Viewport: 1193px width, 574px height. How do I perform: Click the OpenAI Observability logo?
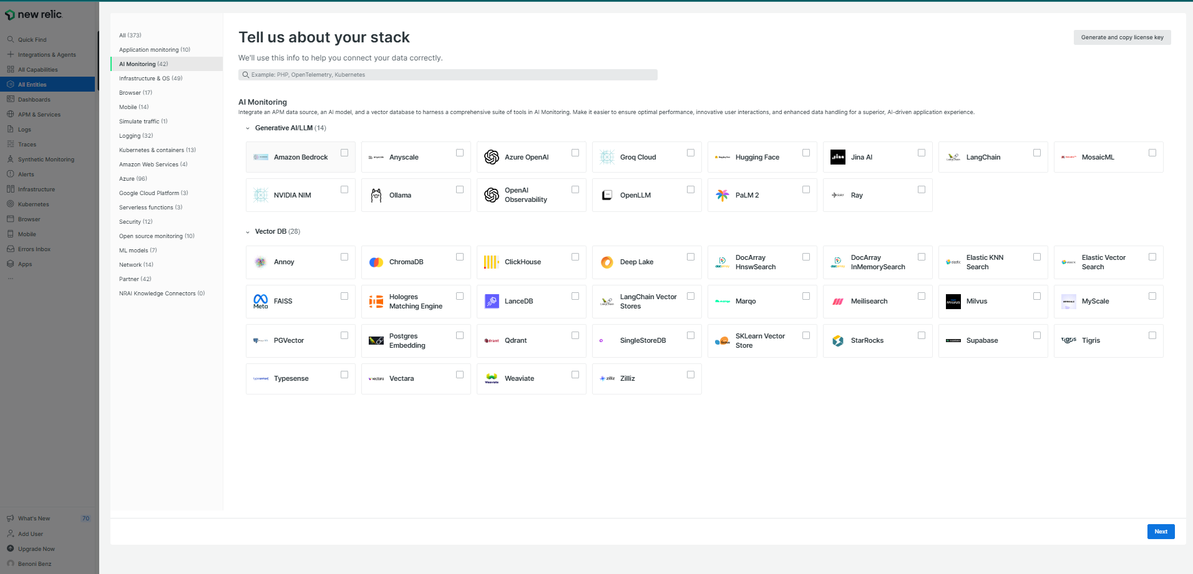pyautogui.click(x=492, y=195)
